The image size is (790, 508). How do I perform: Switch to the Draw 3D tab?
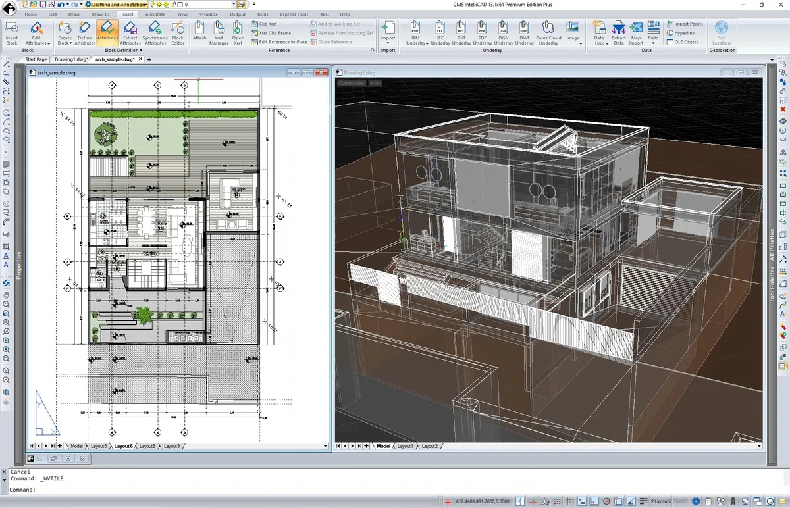101,14
